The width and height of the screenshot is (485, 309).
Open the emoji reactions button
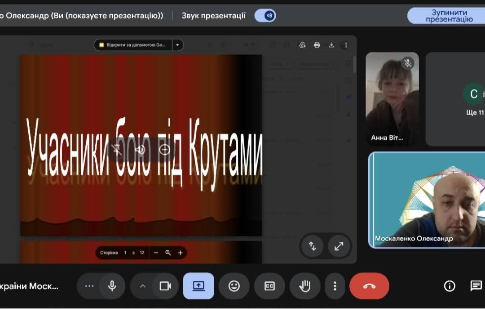(234, 286)
